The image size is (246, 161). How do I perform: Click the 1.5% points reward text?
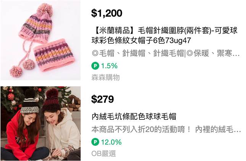[109, 66]
